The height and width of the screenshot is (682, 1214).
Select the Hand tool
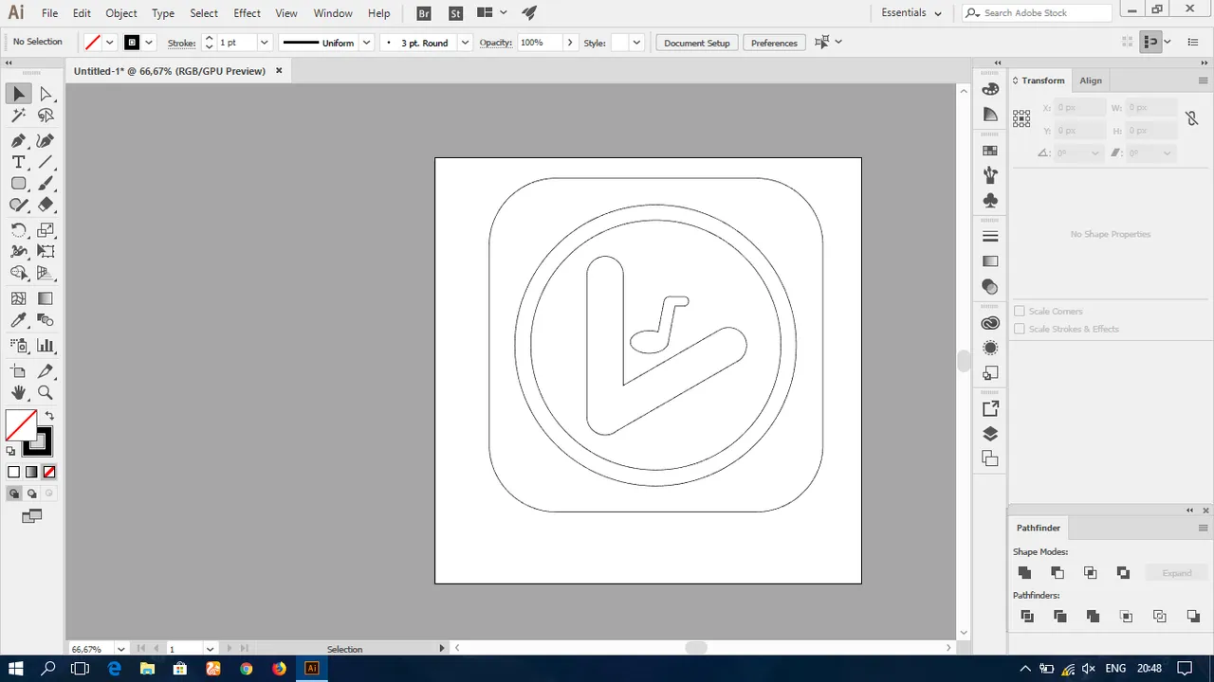19,392
